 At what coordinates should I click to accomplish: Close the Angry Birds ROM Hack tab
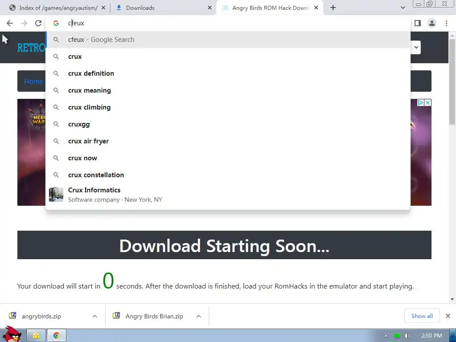point(316,8)
